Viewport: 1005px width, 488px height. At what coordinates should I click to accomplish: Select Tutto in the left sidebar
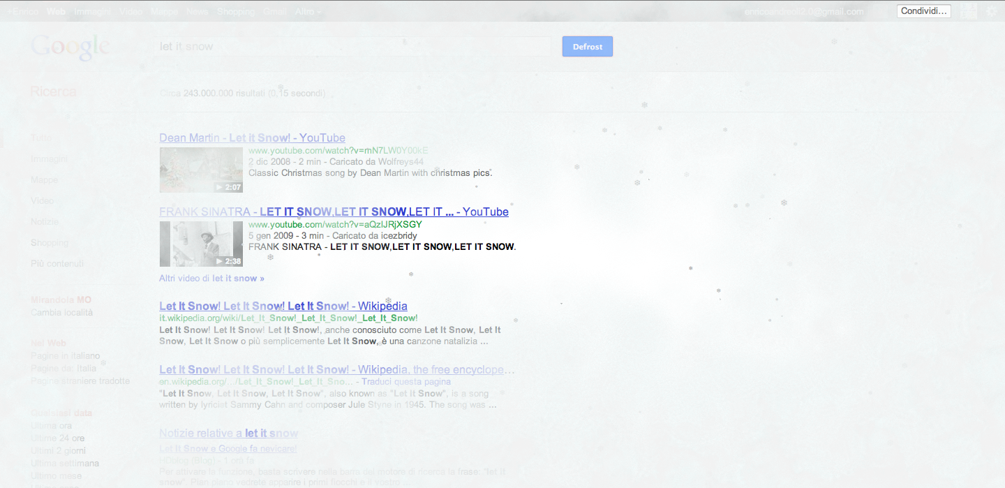[x=41, y=138]
